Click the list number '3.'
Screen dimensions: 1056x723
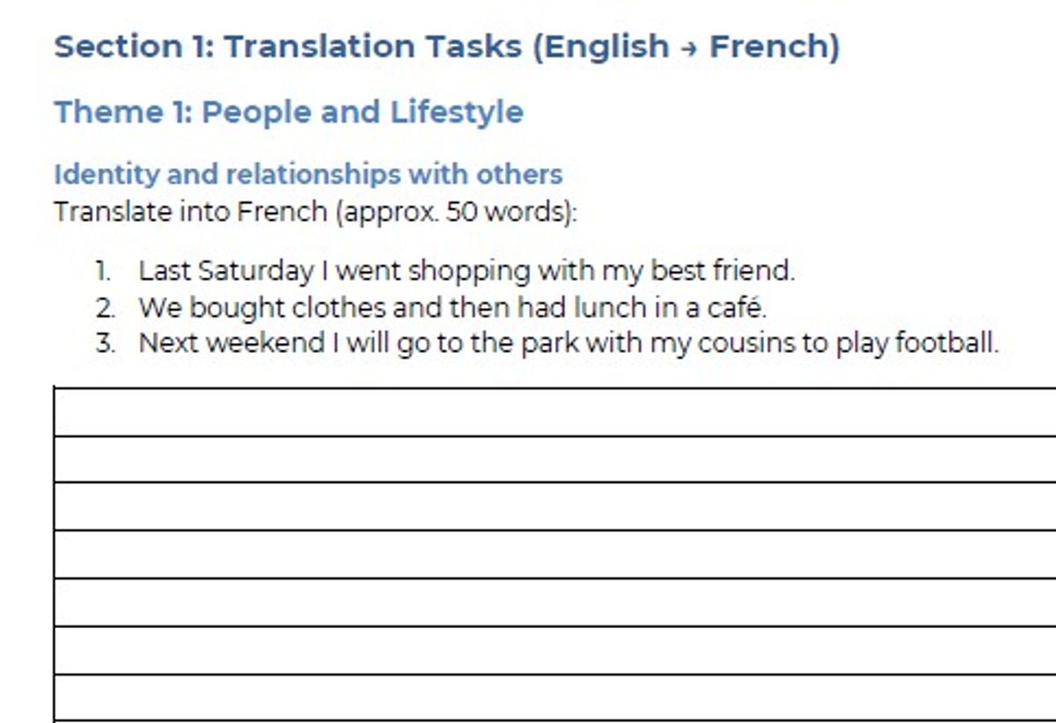click(106, 343)
